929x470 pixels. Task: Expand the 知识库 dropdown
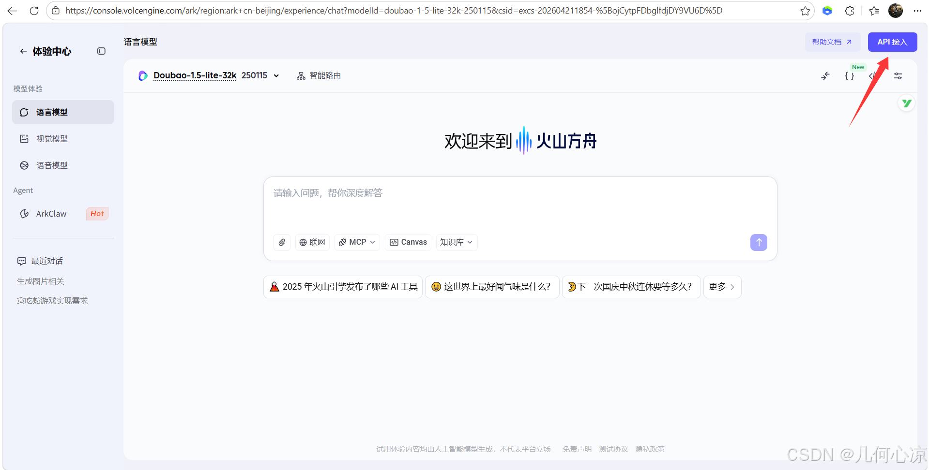(456, 242)
